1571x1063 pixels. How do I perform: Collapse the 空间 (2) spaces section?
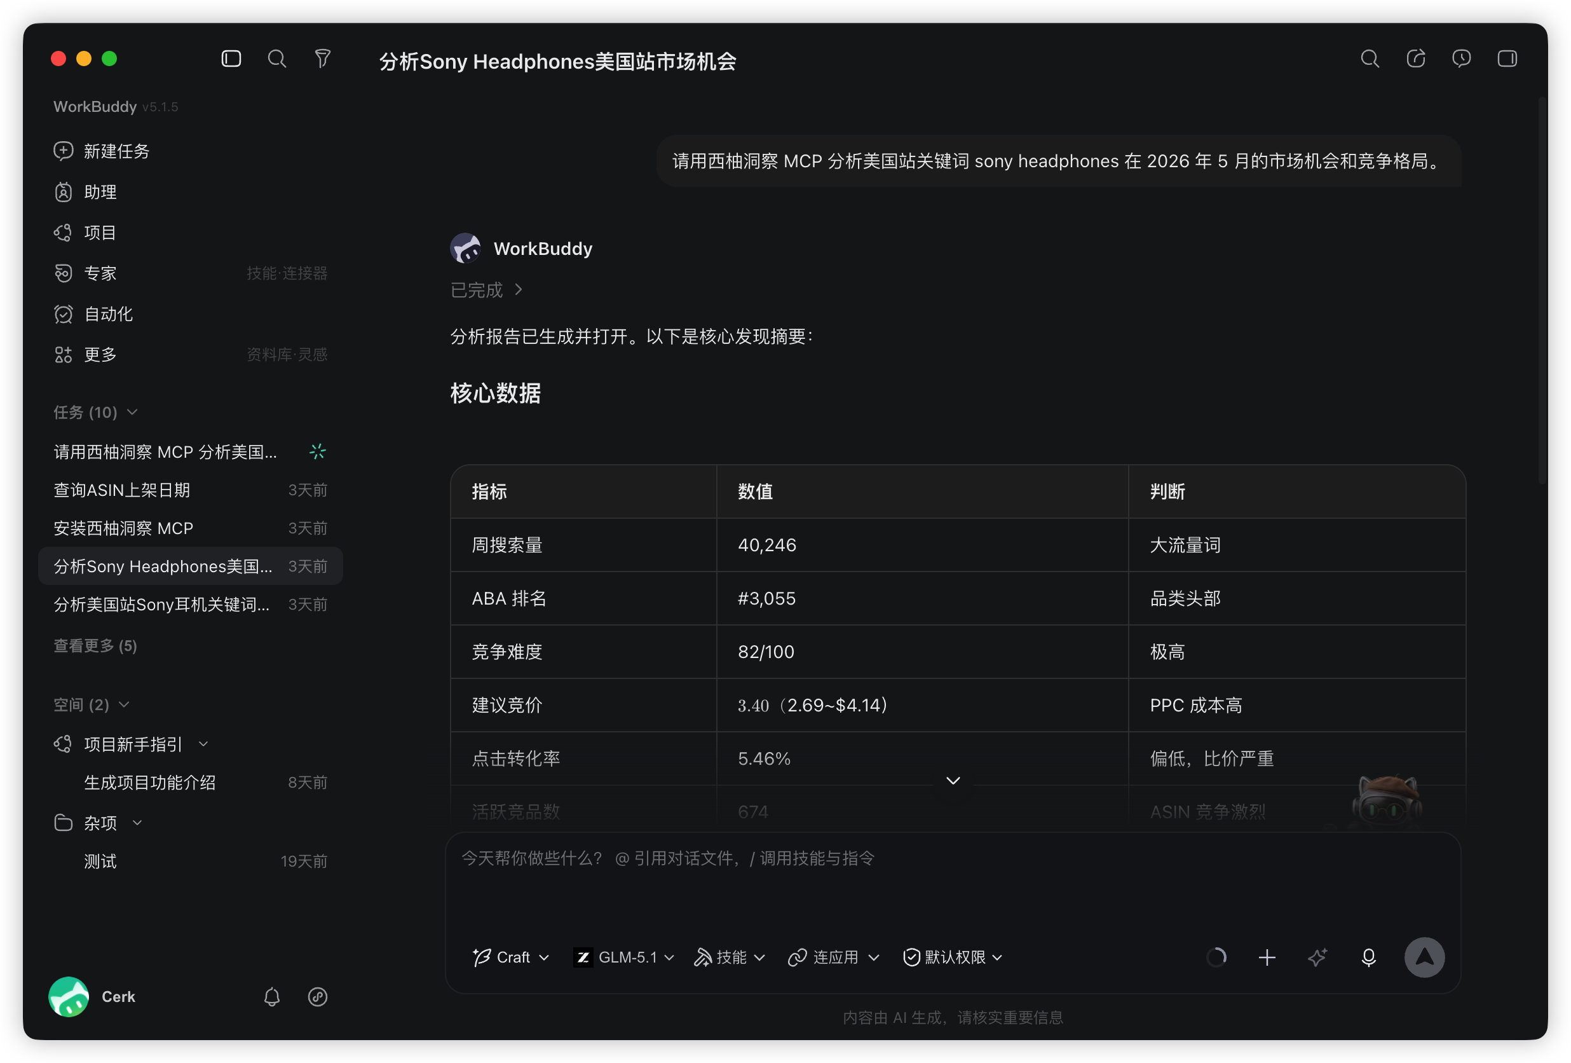click(x=92, y=704)
